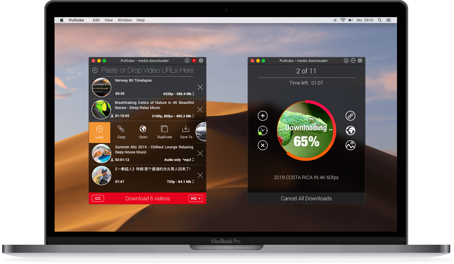Click the Time left: 01:07 text
Screen dimensions: 454x264
coord(306,83)
